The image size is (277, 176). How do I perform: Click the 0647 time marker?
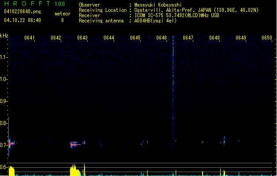click(188, 38)
